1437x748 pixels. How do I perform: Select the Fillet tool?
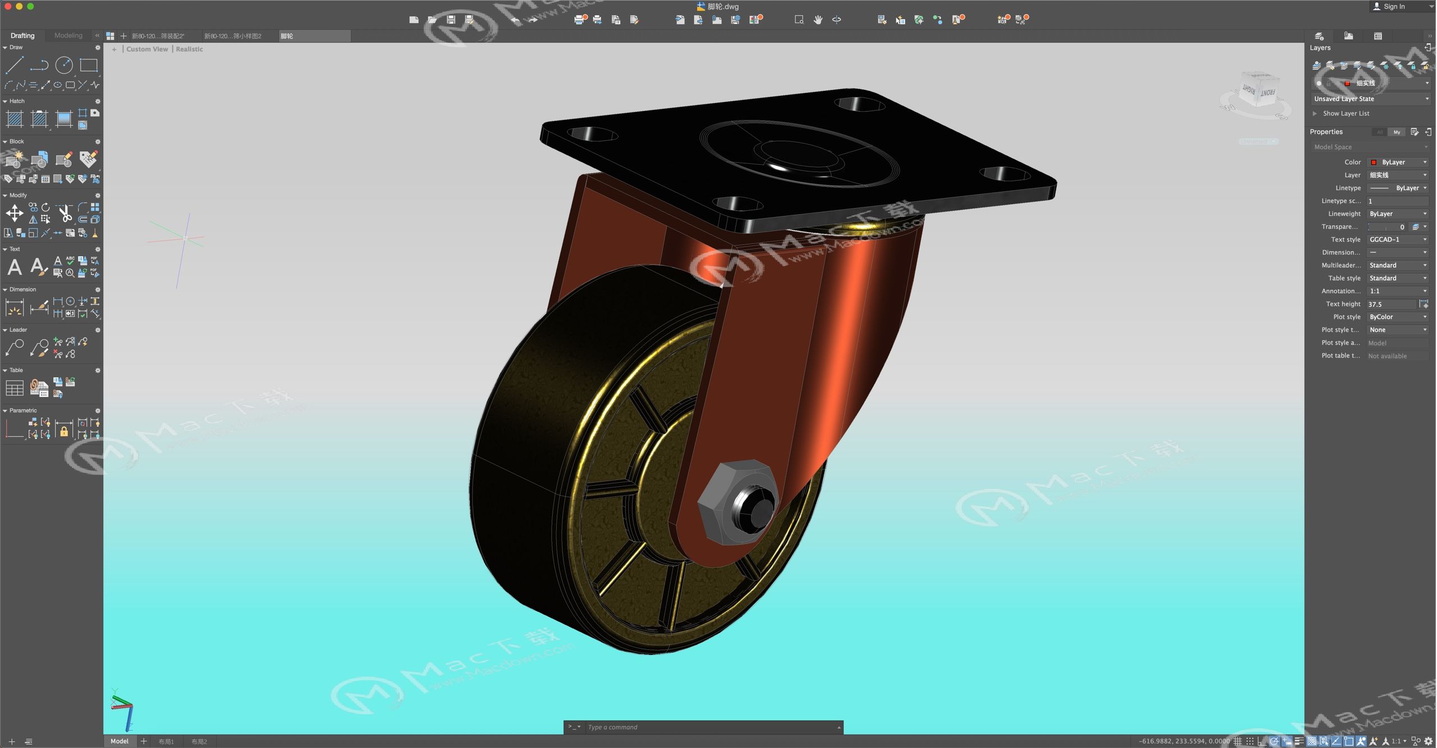coord(83,207)
